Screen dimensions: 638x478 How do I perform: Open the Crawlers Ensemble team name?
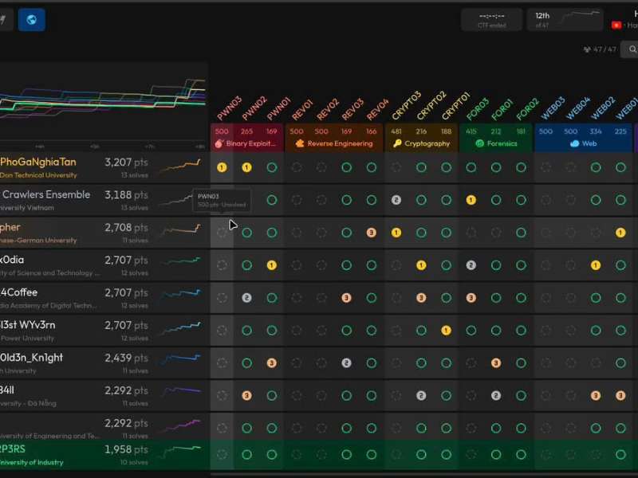tap(45, 194)
